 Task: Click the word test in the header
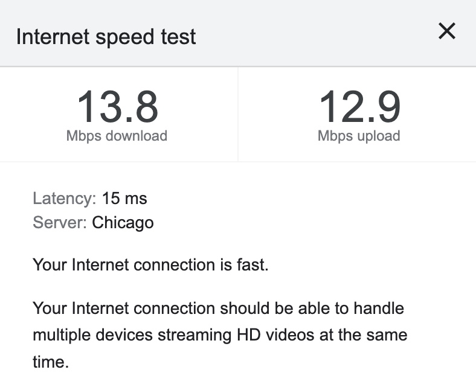click(x=179, y=37)
